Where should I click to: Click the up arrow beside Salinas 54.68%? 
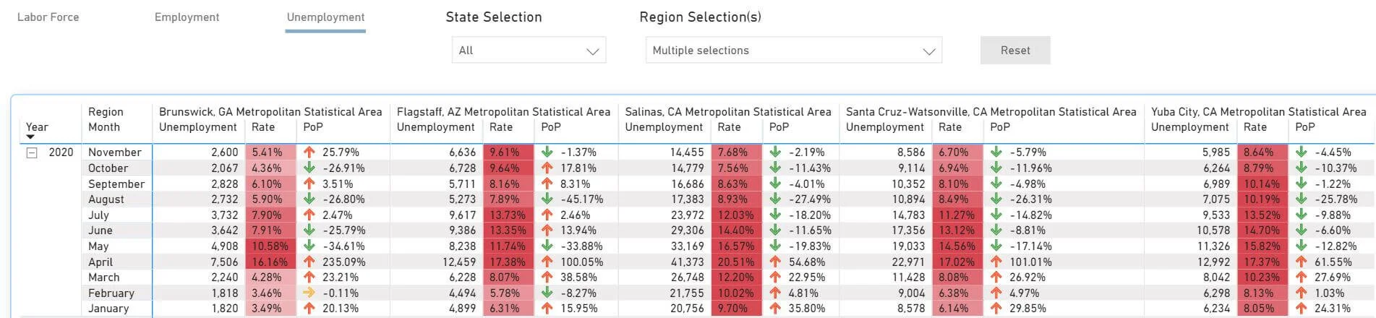click(775, 262)
